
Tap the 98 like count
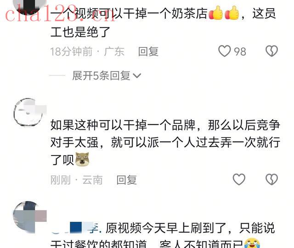(240, 52)
